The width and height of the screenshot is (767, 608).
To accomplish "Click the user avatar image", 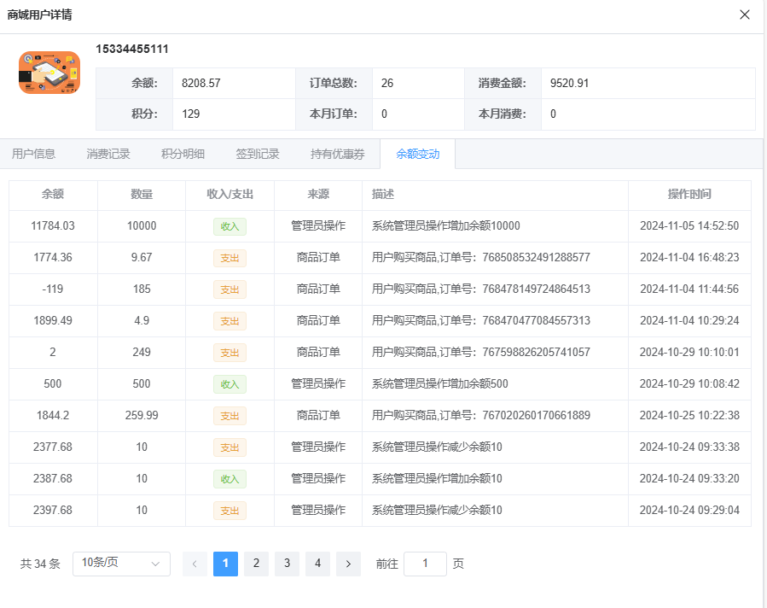I will (49, 73).
